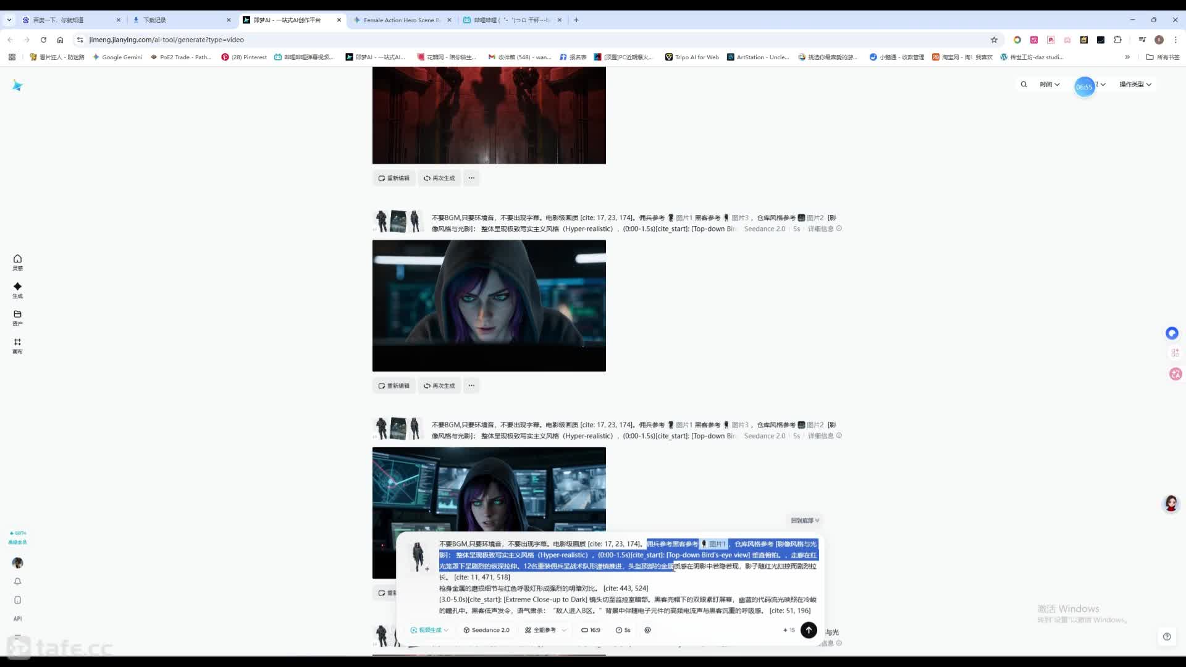
Task: Click the hooded woman video thumbnail
Action: click(x=489, y=306)
